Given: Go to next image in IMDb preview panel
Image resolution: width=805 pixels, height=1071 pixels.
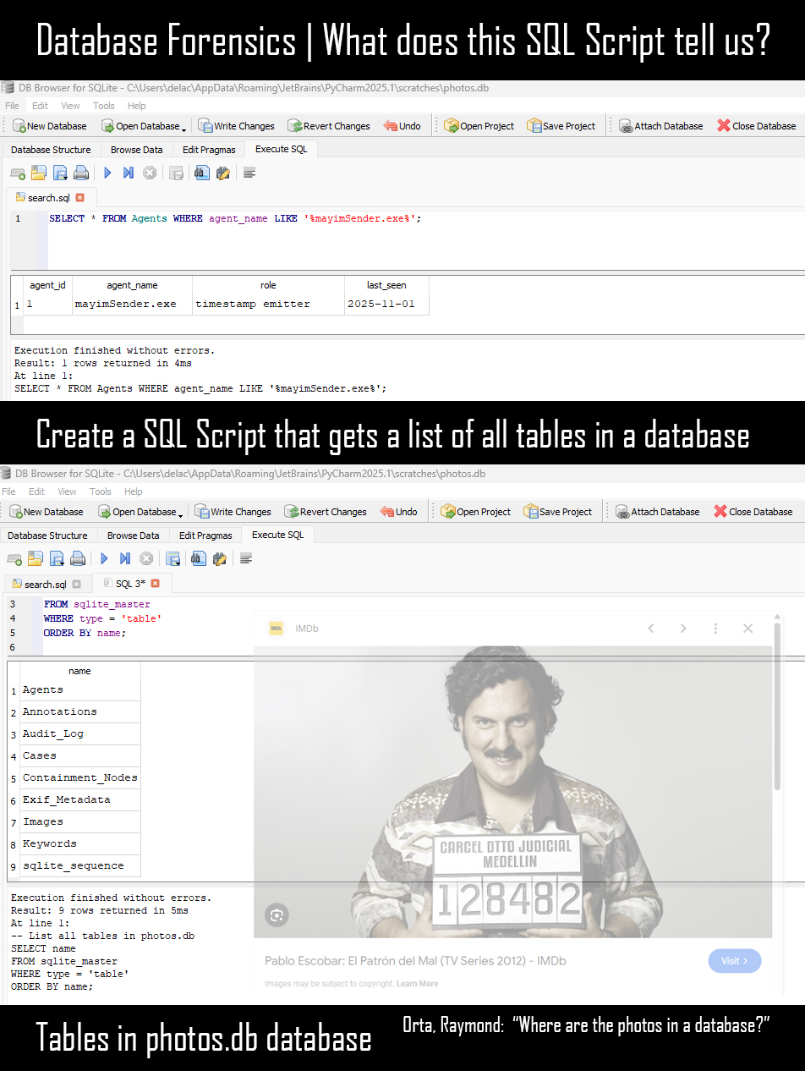Looking at the screenshot, I should (x=683, y=629).
